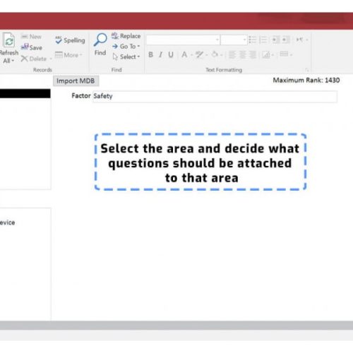The height and width of the screenshot is (353, 353).
Task: Apply bullet list formatting
Action: click(x=252, y=40)
